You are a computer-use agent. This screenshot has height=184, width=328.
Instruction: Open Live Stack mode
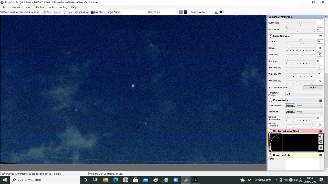point(98,12)
